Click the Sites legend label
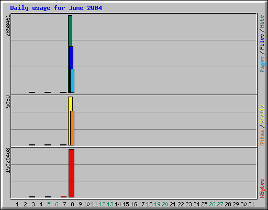This screenshot has width=268, height=210. click(262, 138)
